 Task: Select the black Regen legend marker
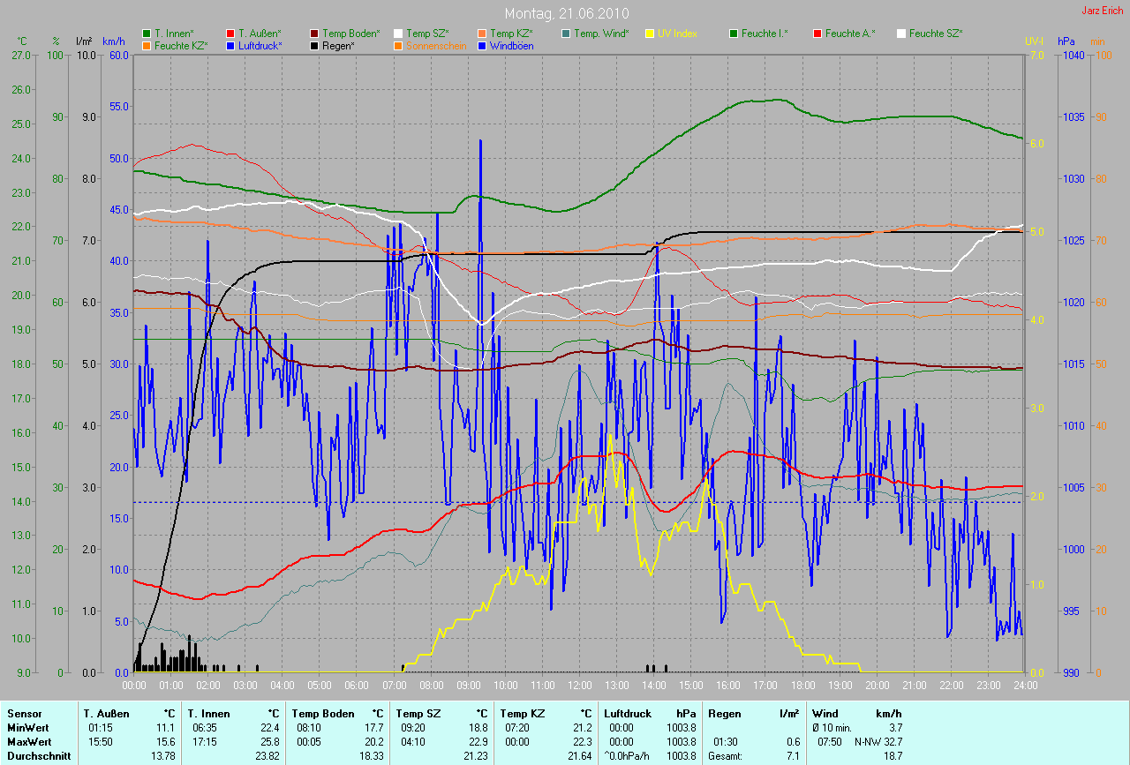[x=314, y=45]
